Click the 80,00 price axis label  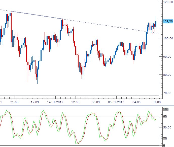click(167, 75)
